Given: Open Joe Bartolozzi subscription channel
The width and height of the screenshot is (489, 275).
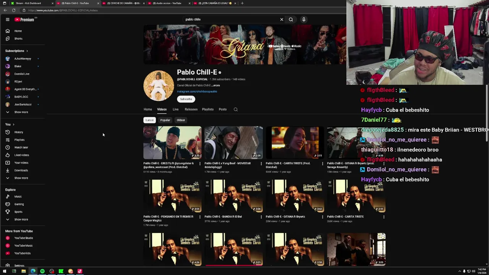Looking at the screenshot, I should point(23,105).
